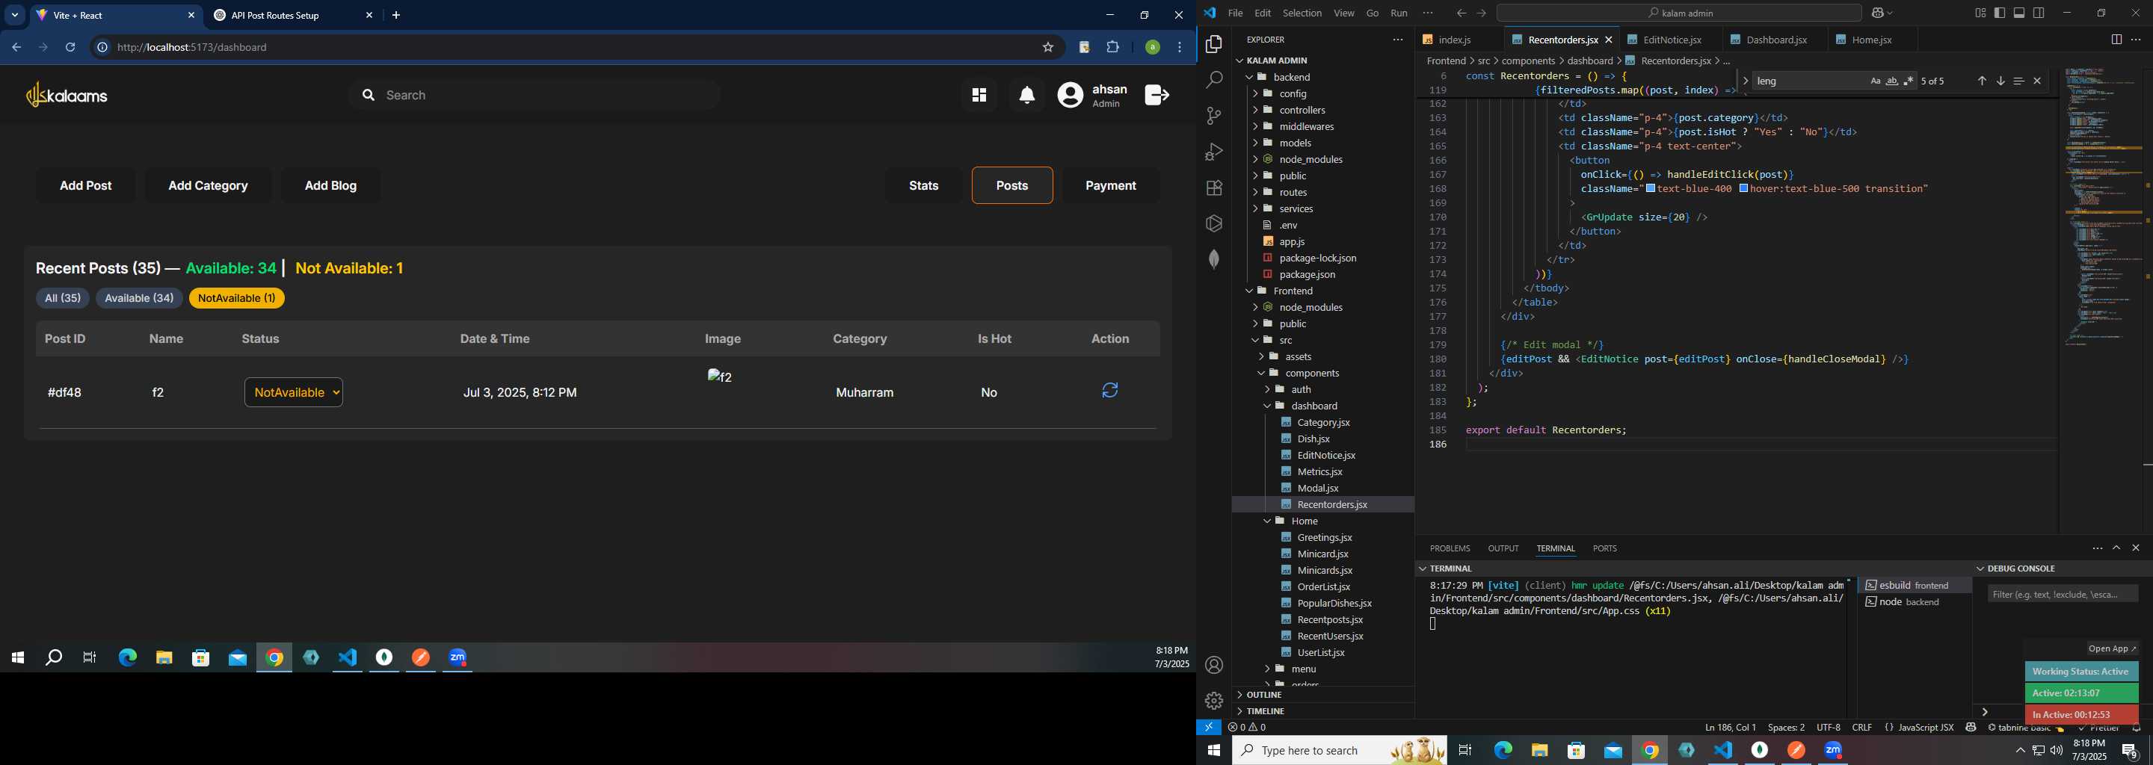This screenshot has height=765, width=2153.
Task: Click the Add Blog button
Action: 330,185
